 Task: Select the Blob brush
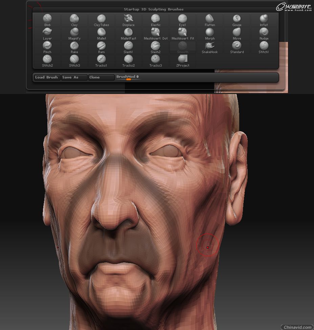47,19
